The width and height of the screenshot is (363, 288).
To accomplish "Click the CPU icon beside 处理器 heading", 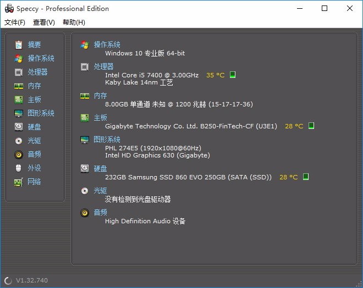I will [x=85, y=67].
